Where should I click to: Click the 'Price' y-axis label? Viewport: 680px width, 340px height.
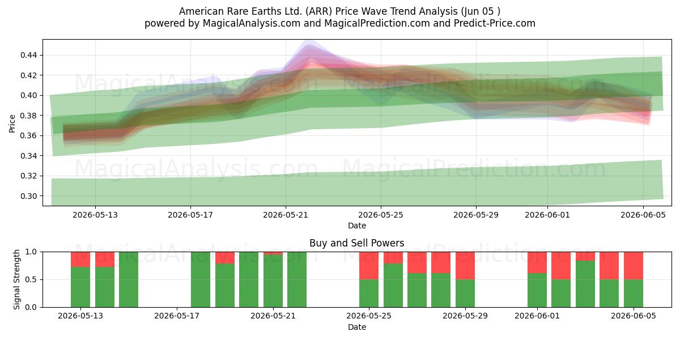pyautogui.click(x=12, y=122)
